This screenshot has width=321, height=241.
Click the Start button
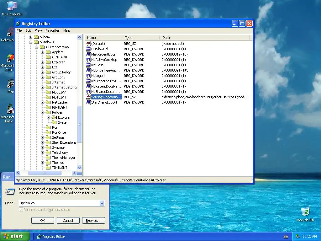pos(15,236)
